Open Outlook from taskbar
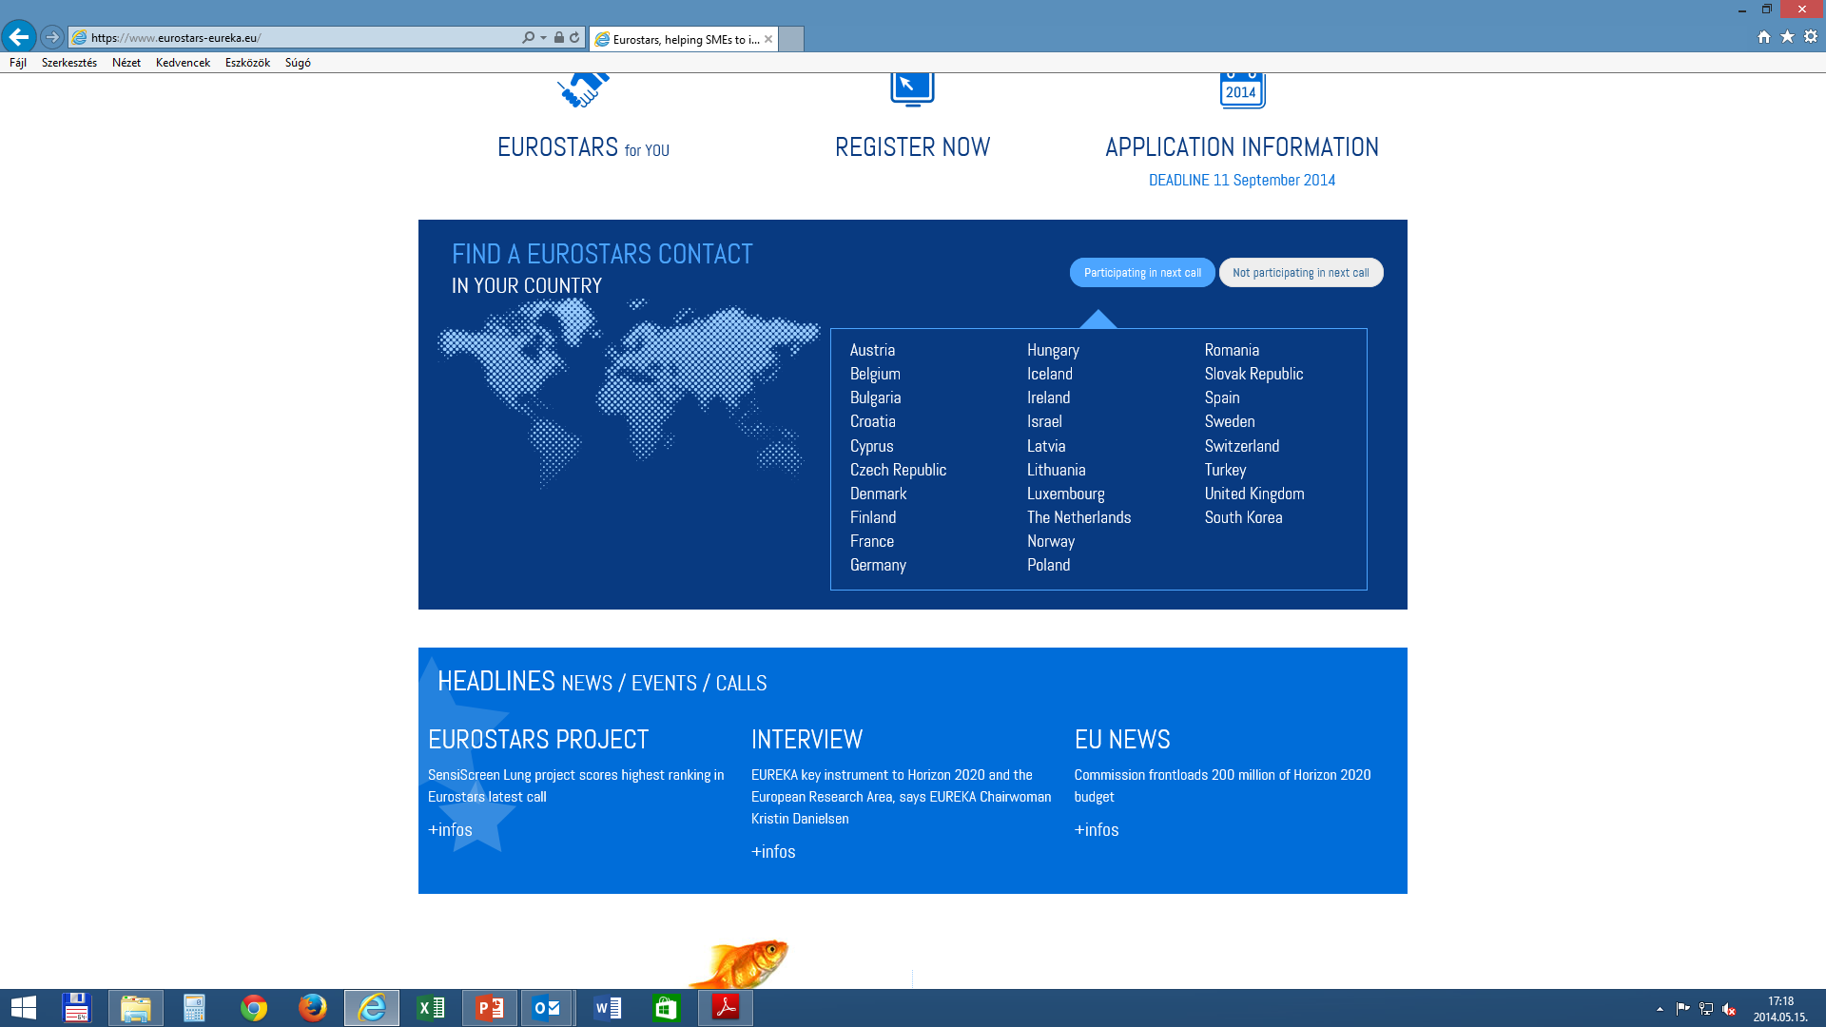The image size is (1826, 1027). pos(548,1008)
